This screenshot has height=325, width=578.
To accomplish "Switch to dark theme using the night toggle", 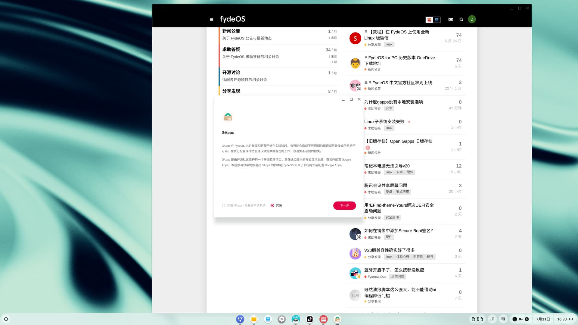I will 437,20.
